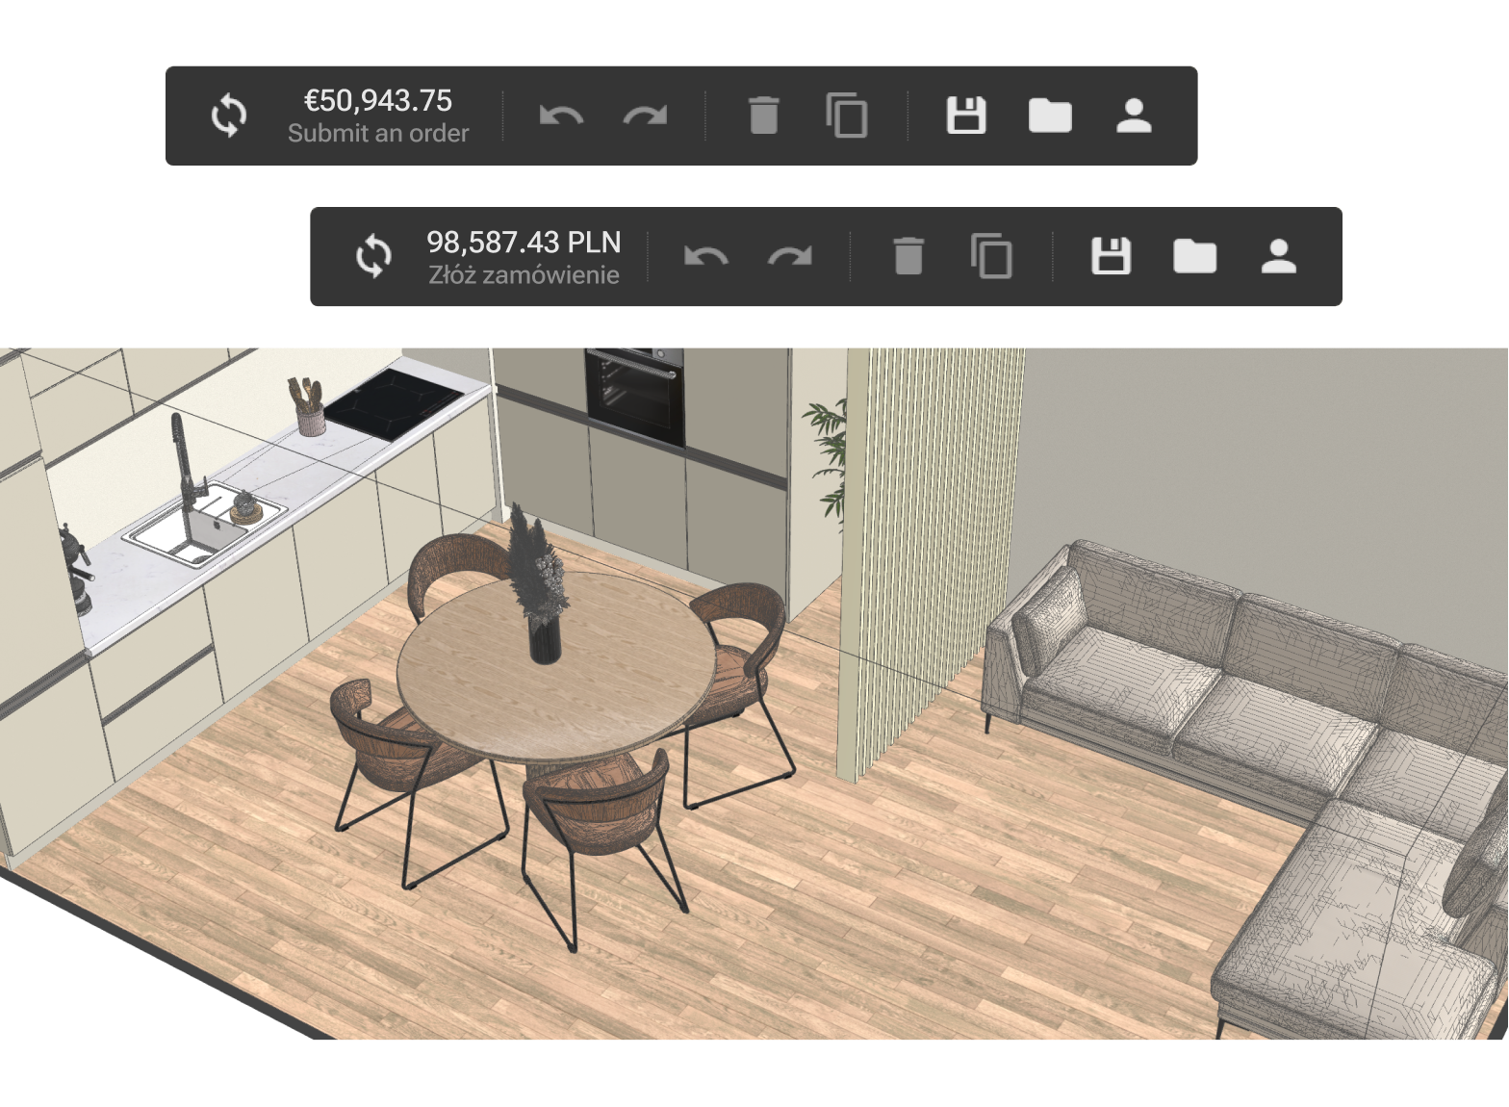Click undo arrow in the English toolbar
Viewport: 1509px width, 1107px height.
[561, 116]
